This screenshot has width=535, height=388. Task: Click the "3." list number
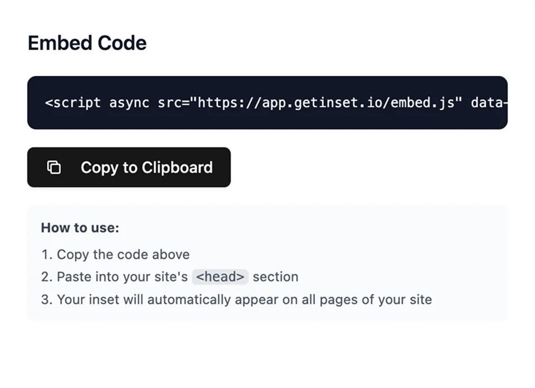[46, 299]
